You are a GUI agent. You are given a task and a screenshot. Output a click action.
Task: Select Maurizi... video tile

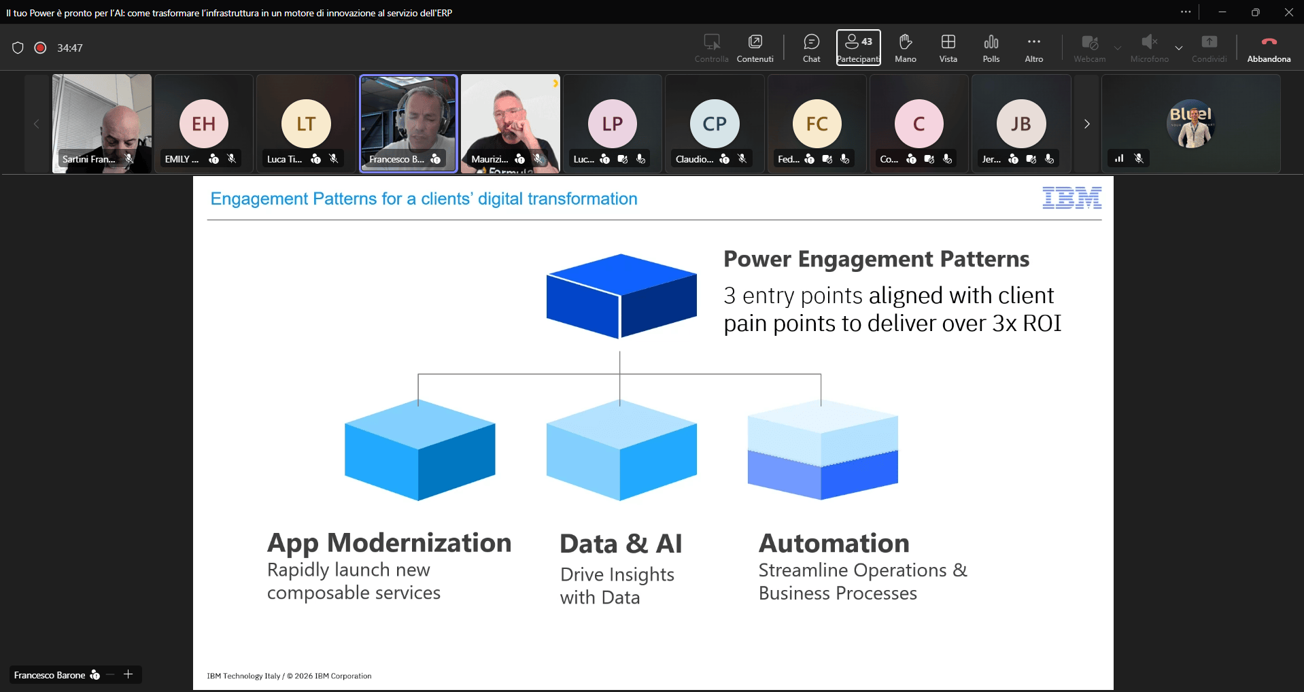point(511,124)
